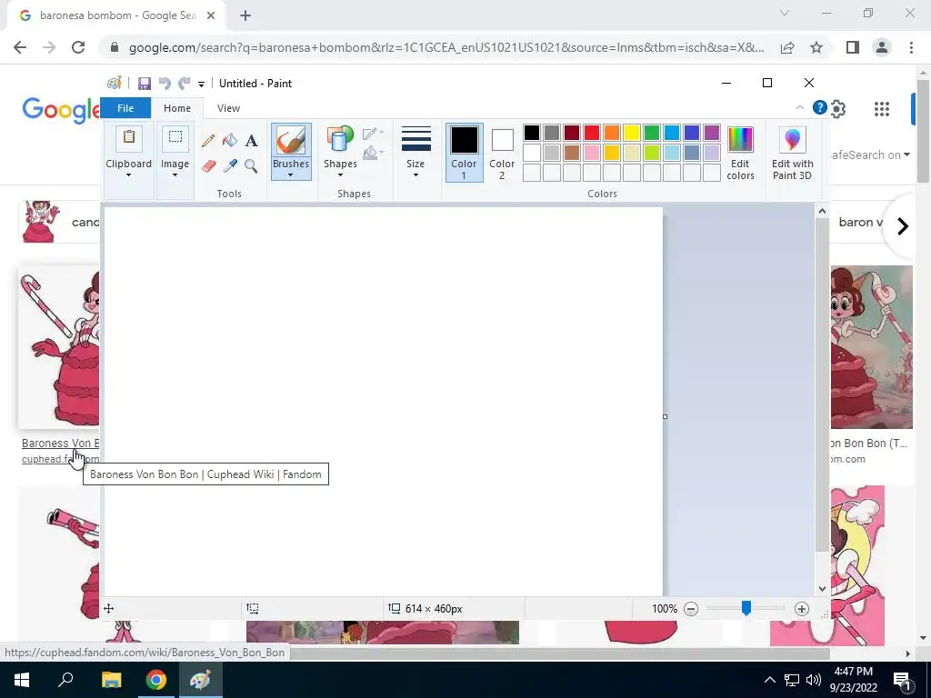Click the Undo arrow in Paint
The width and height of the screenshot is (931, 698).
tap(165, 83)
